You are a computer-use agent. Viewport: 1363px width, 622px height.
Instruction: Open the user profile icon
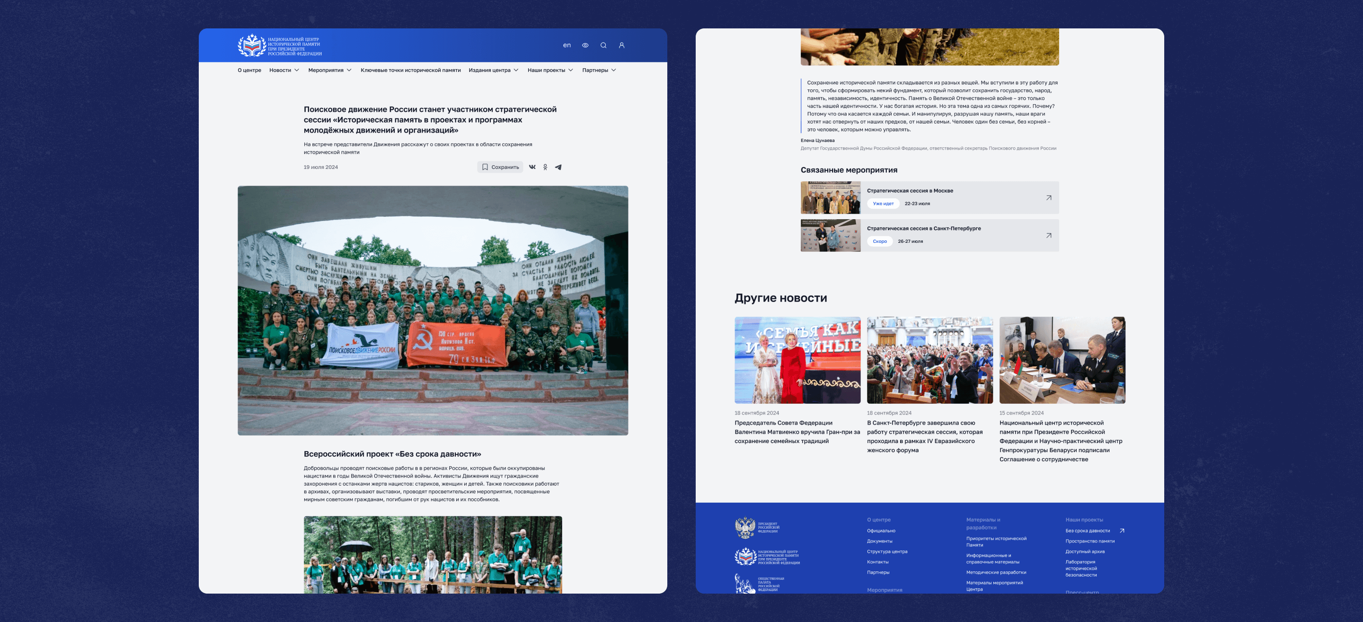pyautogui.click(x=622, y=45)
